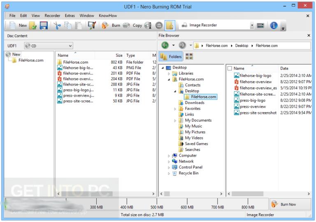Save compilation with the floppy disk icon

pos(44,25)
